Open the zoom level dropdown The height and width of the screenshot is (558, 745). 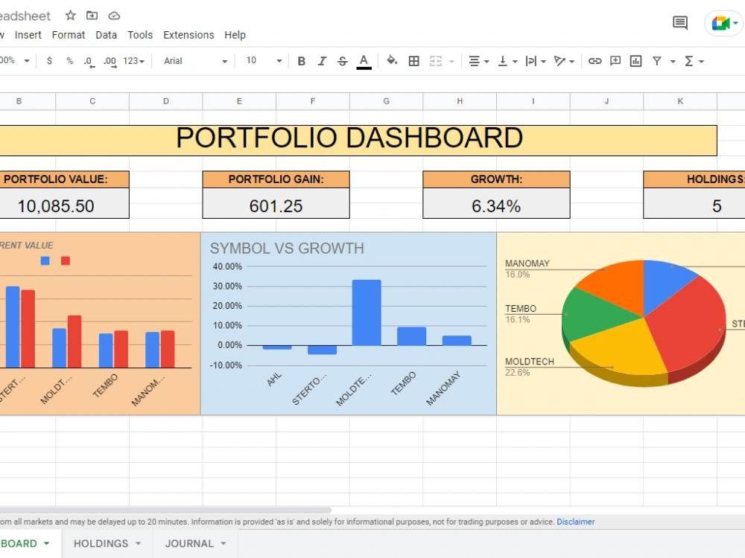point(14,60)
